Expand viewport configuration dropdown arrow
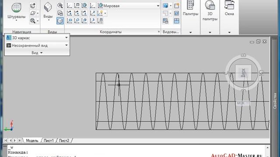The height and width of the screenshot is (157, 280). coord(171,6)
